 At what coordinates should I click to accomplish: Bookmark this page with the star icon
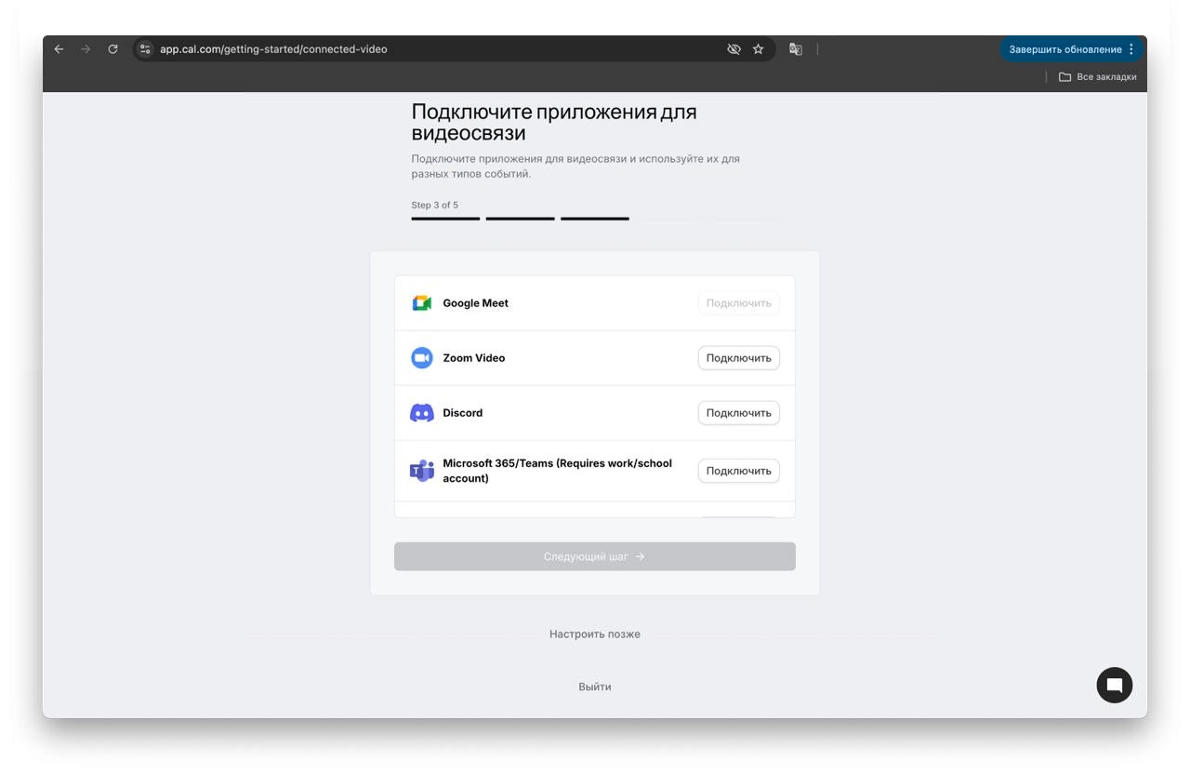(x=758, y=49)
